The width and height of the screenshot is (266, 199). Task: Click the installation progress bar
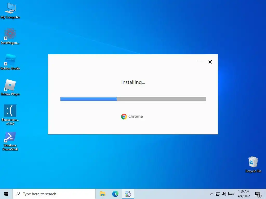133,99
